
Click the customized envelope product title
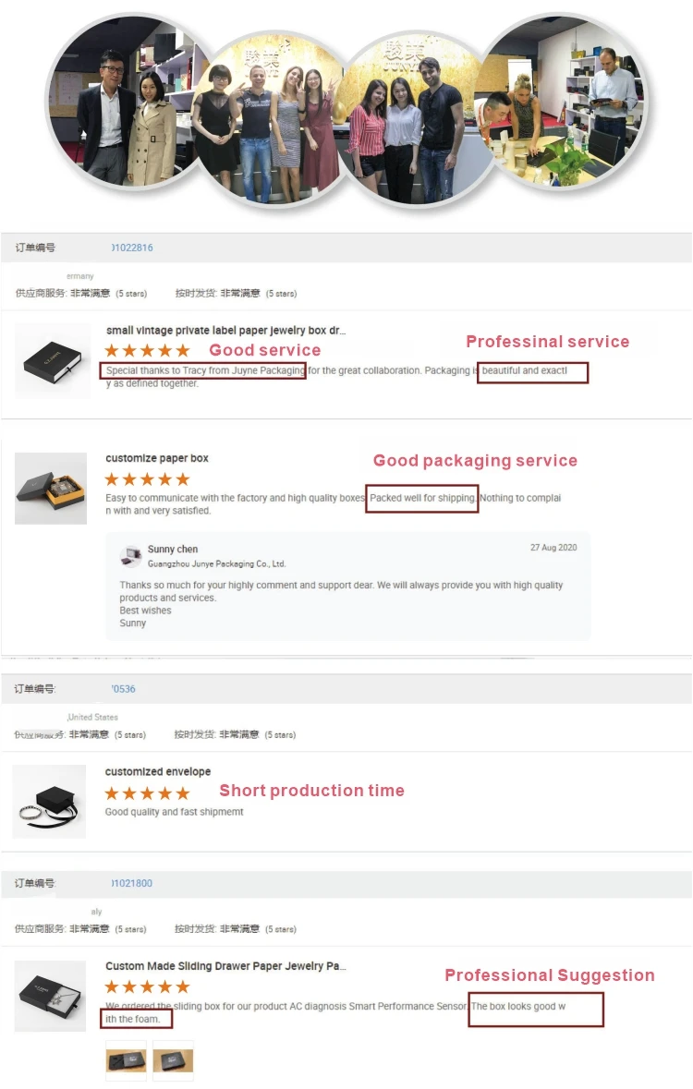tap(158, 771)
